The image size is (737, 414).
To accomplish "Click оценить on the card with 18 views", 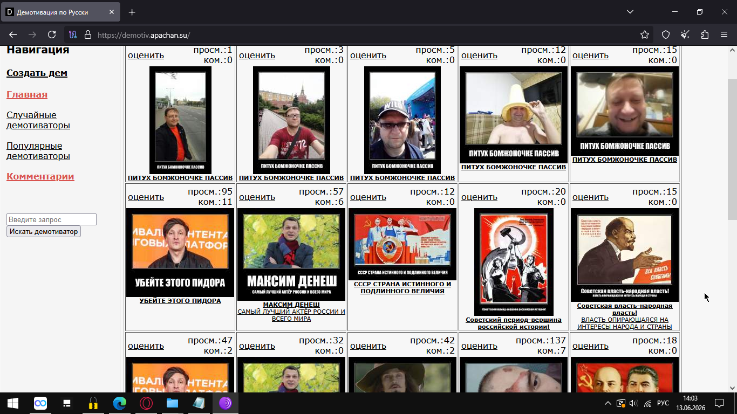I will tap(590, 346).
